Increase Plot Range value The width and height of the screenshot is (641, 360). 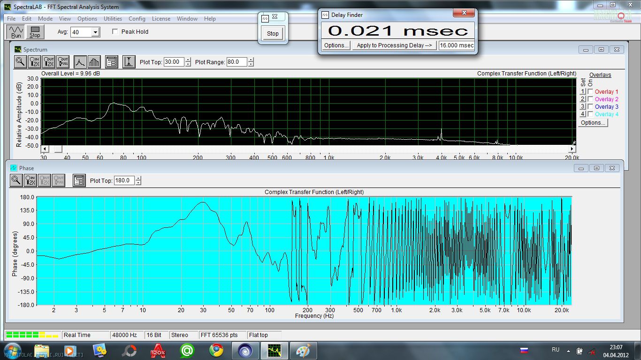pyautogui.click(x=251, y=60)
